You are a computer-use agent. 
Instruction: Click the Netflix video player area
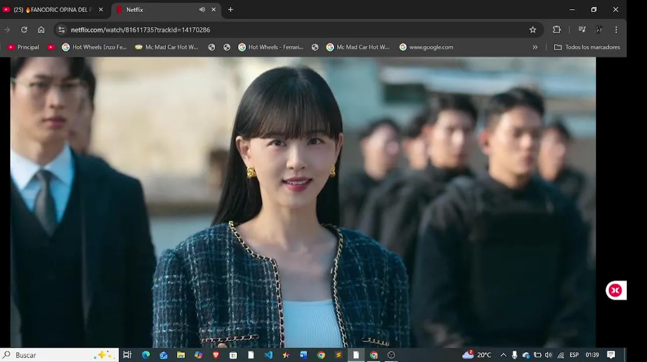(303, 202)
